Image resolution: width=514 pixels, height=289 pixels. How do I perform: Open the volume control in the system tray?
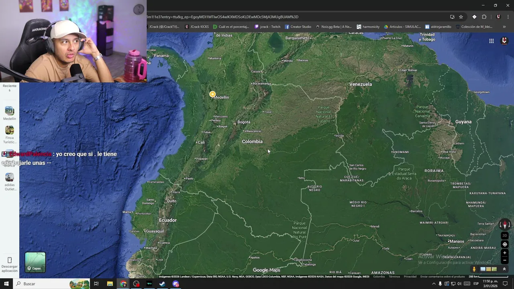coord(459,284)
